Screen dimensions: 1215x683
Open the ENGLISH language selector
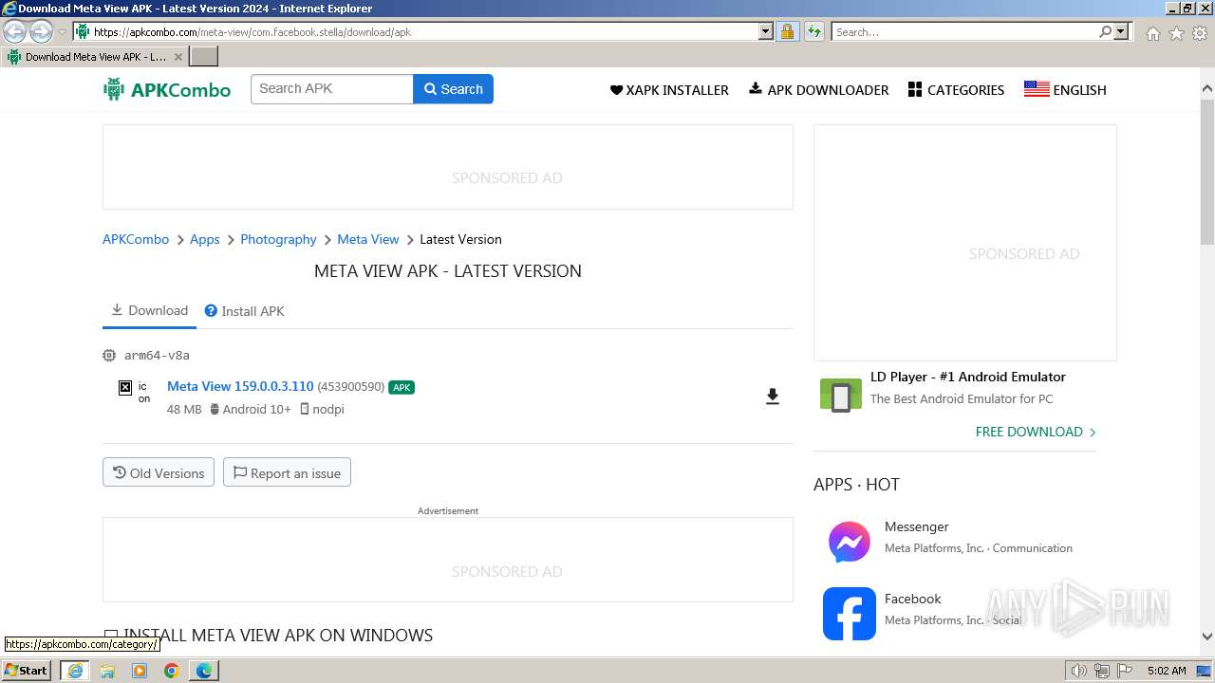[1065, 90]
